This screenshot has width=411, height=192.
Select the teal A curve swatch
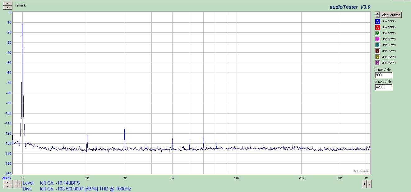377,45
